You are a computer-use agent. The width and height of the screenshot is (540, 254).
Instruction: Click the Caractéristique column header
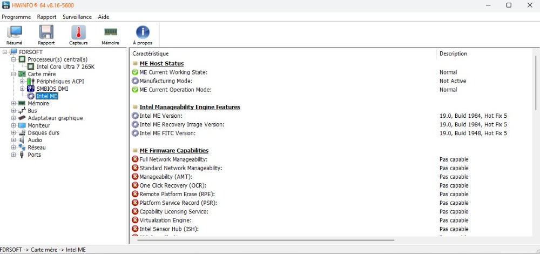point(151,54)
